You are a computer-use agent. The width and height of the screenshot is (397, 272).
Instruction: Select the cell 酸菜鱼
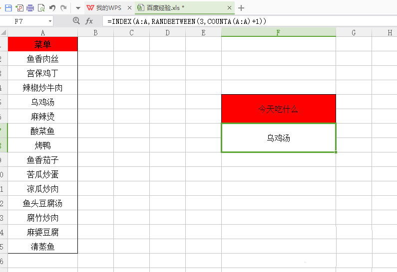(x=43, y=131)
